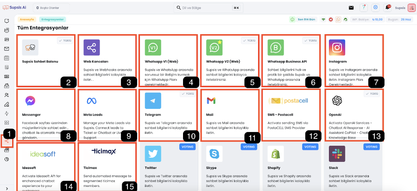417x191 pixels.
Task: Open the grid apps icon in sidebar
Action: 6,123
